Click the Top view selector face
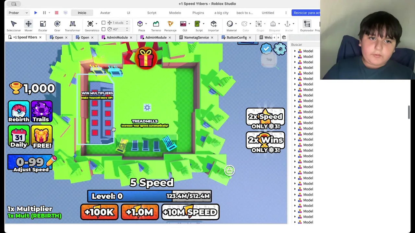 (269, 60)
